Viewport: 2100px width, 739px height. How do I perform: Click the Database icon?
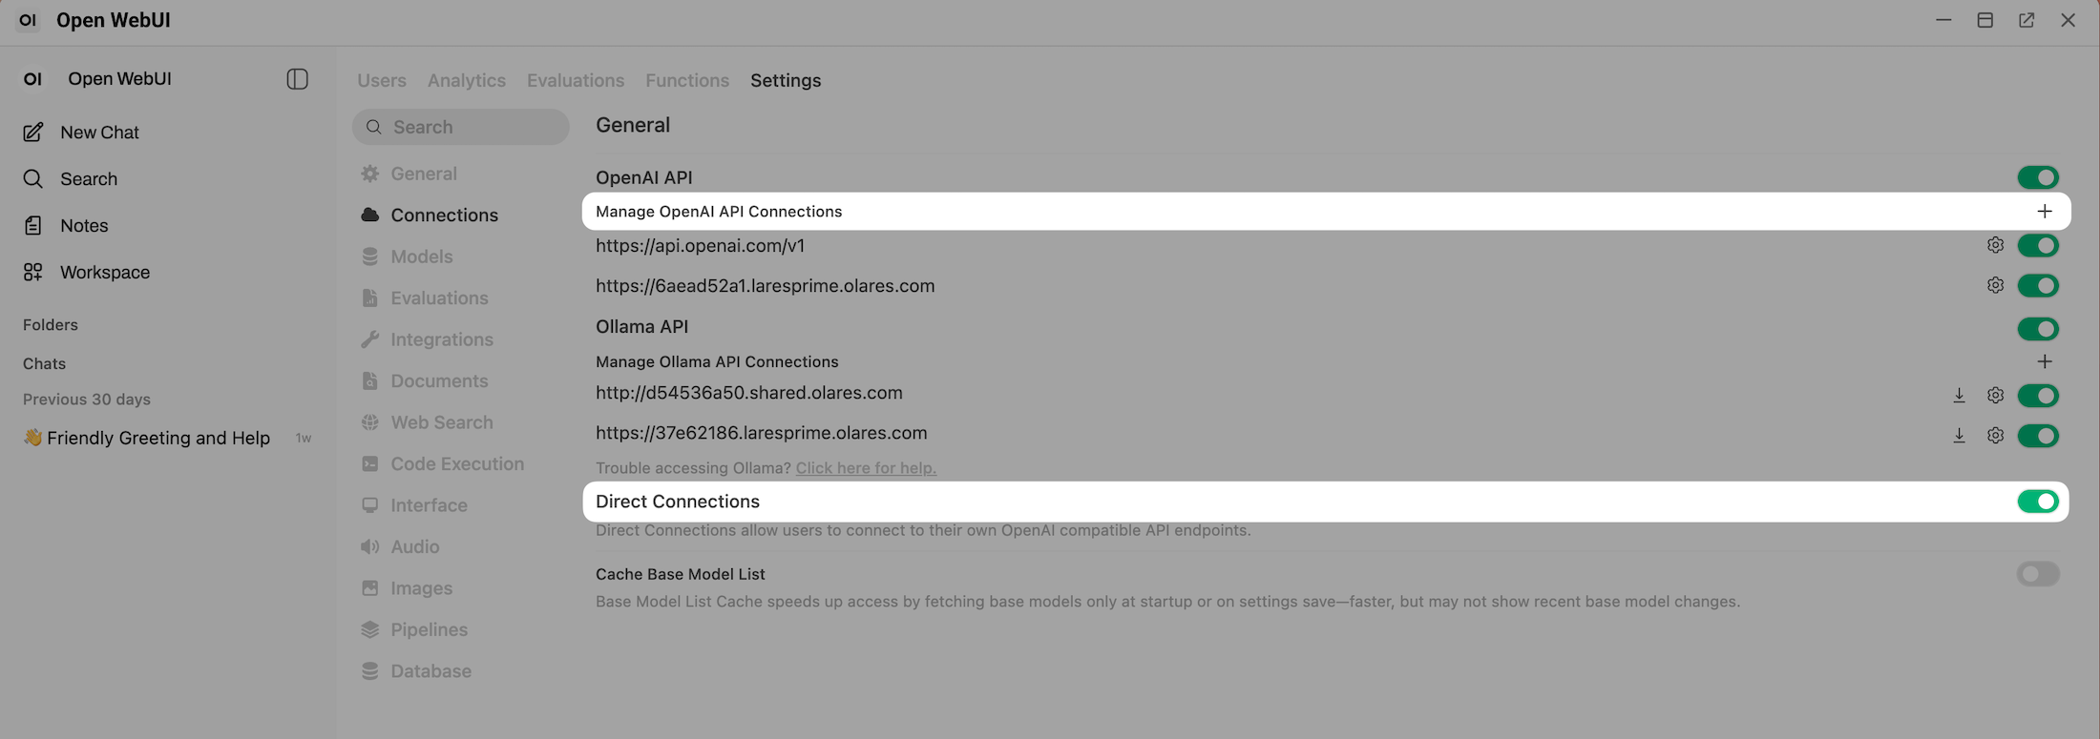point(370,671)
